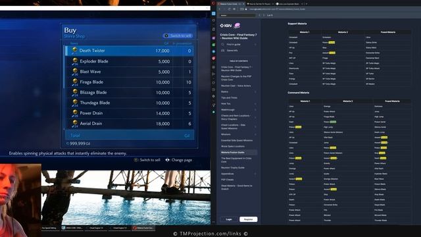Viewport: 421px width, 237px height.
Task: Open Reunion Changes to the PSP Crisis Core
Action: [236, 78]
